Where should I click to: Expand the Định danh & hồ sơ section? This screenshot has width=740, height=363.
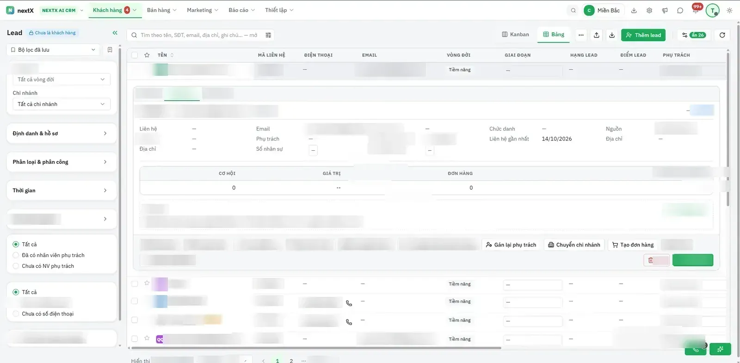62,133
